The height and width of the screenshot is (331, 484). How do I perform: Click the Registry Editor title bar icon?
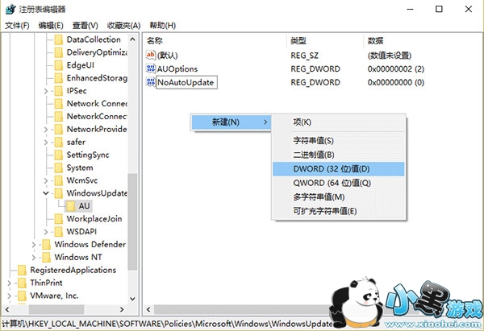(10, 9)
